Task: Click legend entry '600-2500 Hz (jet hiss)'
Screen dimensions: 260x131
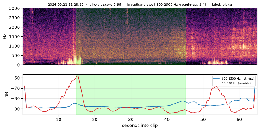Action: 238,79
